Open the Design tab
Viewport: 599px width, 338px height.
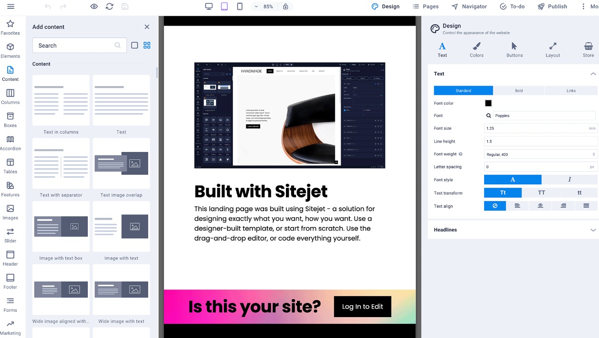coord(386,6)
